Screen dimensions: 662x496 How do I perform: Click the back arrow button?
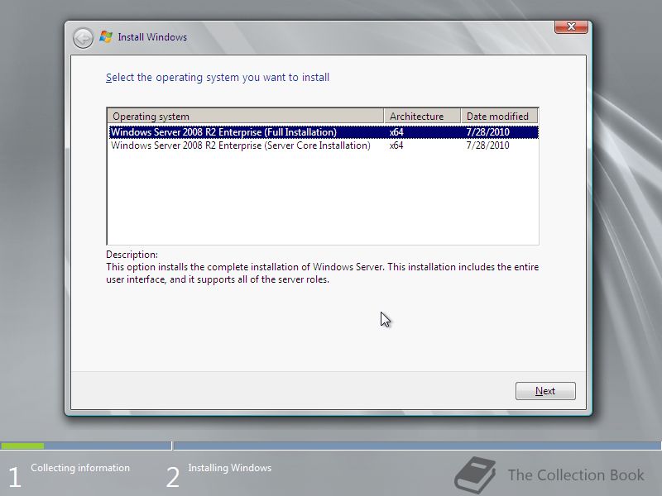tap(83, 38)
